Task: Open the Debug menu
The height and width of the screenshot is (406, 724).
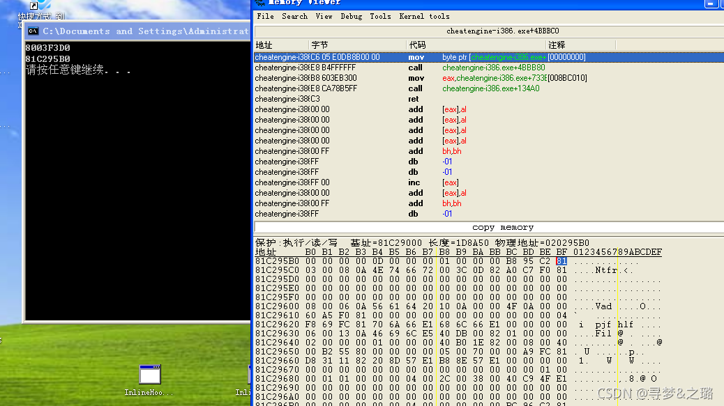Action: coord(351,16)
